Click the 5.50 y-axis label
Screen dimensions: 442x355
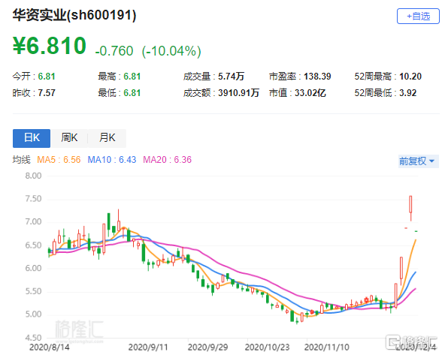point(33,291)
